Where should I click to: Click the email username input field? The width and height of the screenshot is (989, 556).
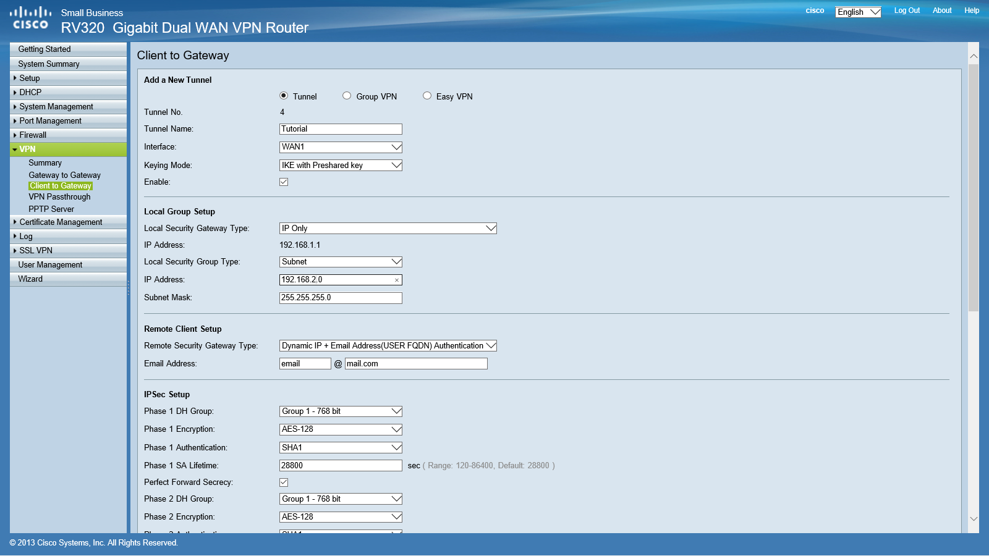[305, 364]
